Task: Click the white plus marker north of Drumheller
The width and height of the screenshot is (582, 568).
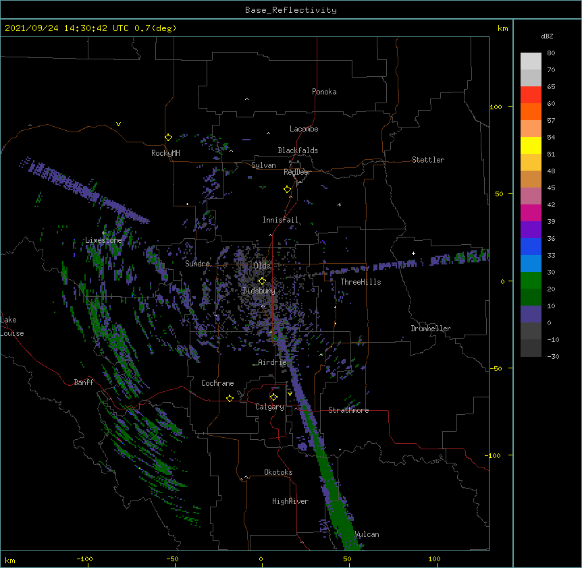Action: pos(413,253)
